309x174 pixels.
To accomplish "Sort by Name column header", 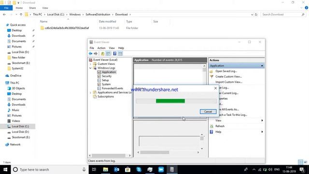I will pyautogui.click(x=43, y=21).
